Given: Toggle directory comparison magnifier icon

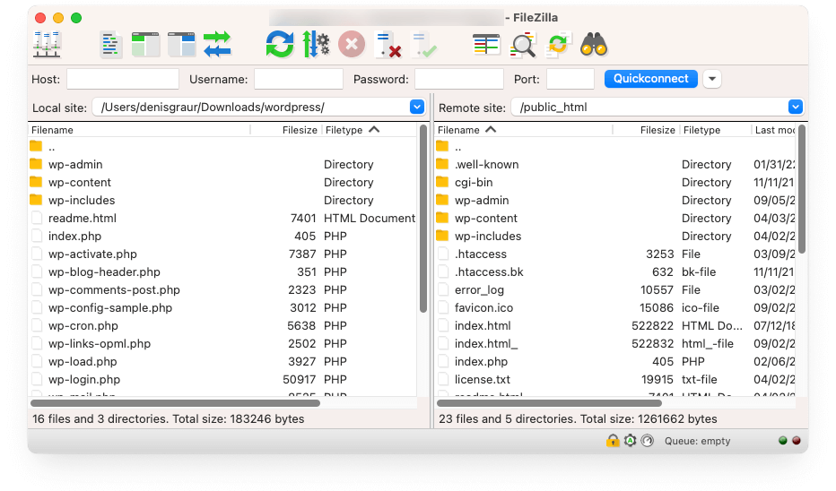Looking at the screenshot, I should 522,45.
